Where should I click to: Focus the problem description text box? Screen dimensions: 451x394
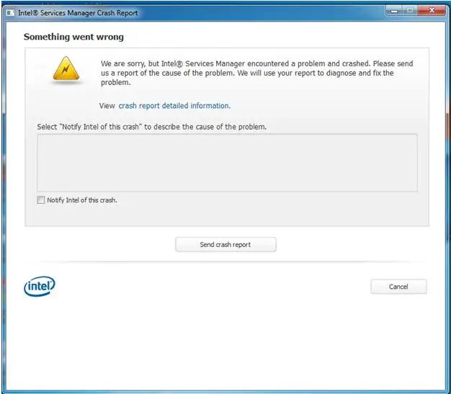point(227,163)
